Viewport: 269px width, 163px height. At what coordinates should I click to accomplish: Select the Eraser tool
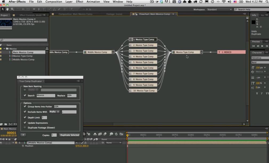coord(59,9)
